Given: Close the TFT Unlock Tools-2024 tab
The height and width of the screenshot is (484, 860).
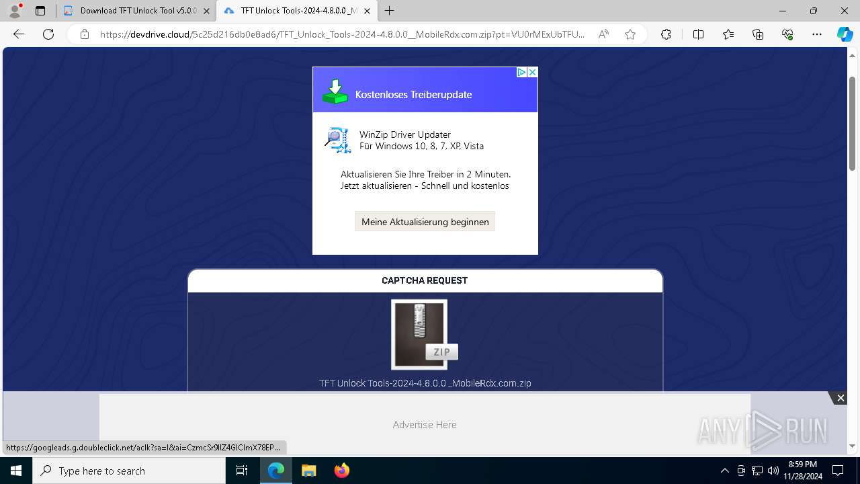Looking at the screenshot, I should (x=368, y=11).
